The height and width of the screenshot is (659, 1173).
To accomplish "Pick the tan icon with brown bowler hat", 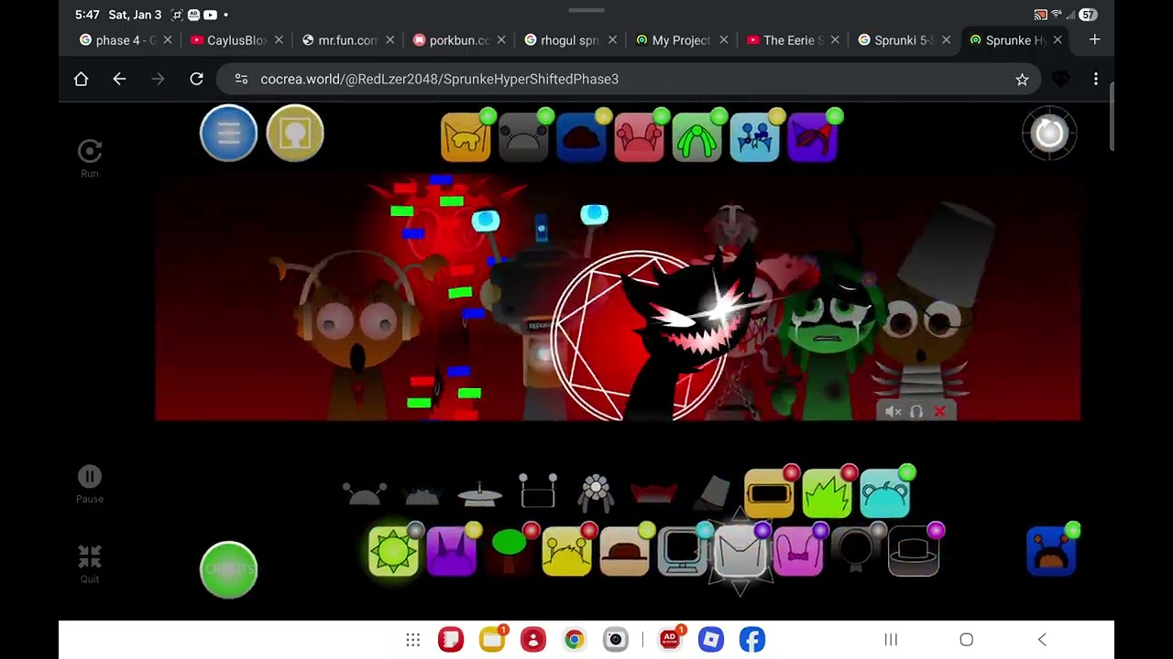I will pyautogui.click(x=624, y=551).
